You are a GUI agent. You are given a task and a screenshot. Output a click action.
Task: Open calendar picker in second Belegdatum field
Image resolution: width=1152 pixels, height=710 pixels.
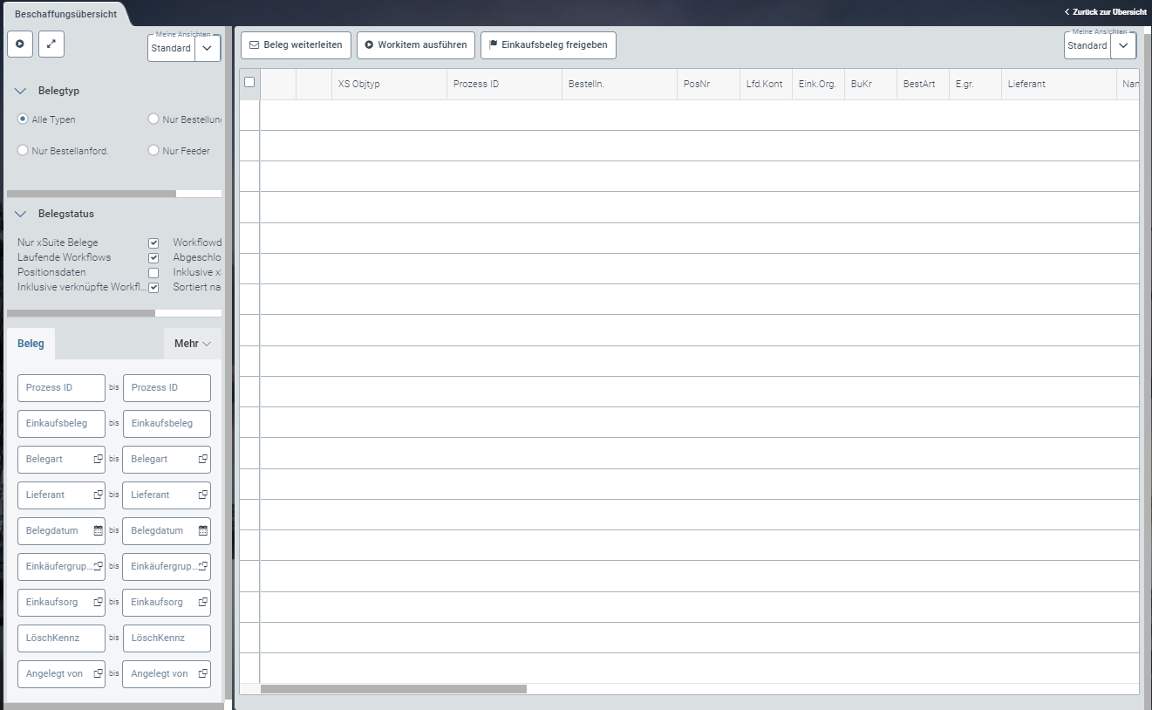click(x=203, y=530)
